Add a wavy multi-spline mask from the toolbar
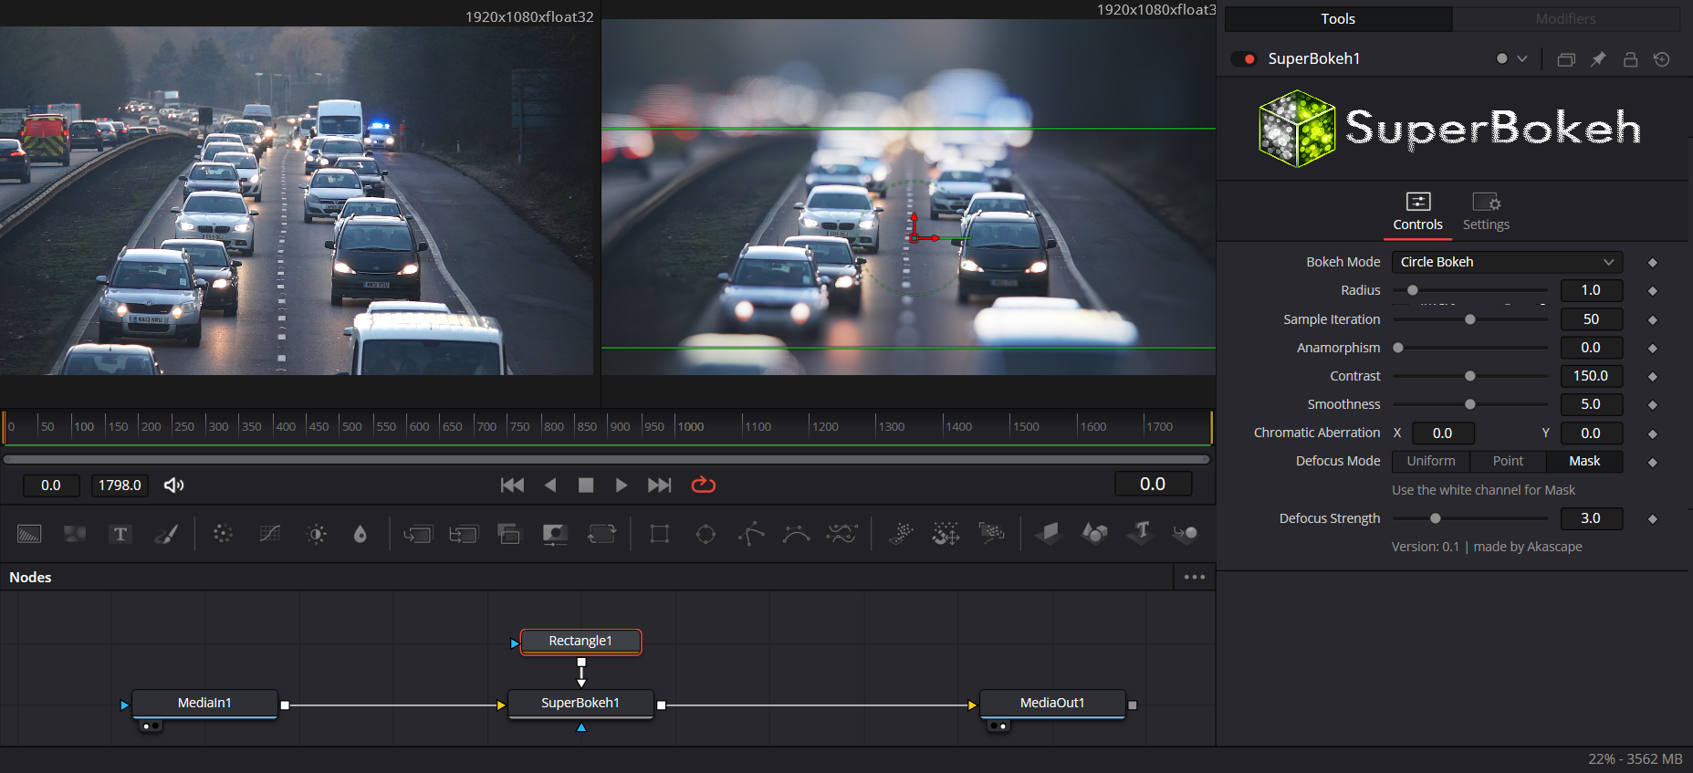1693x773 pixels. pyautogui.click(x=841, y=534)
